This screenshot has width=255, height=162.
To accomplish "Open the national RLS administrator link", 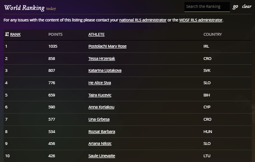I will 143,20.
